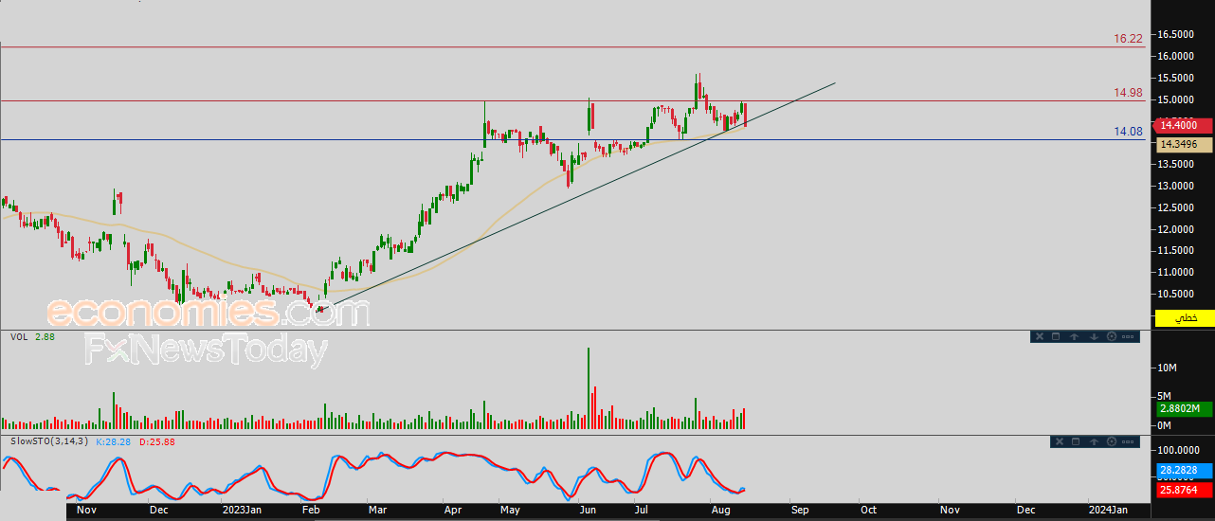Open SlowSTO indicator settings gear
The height and width of the screenshot is (521, 1215).
tap(1111, 441)
